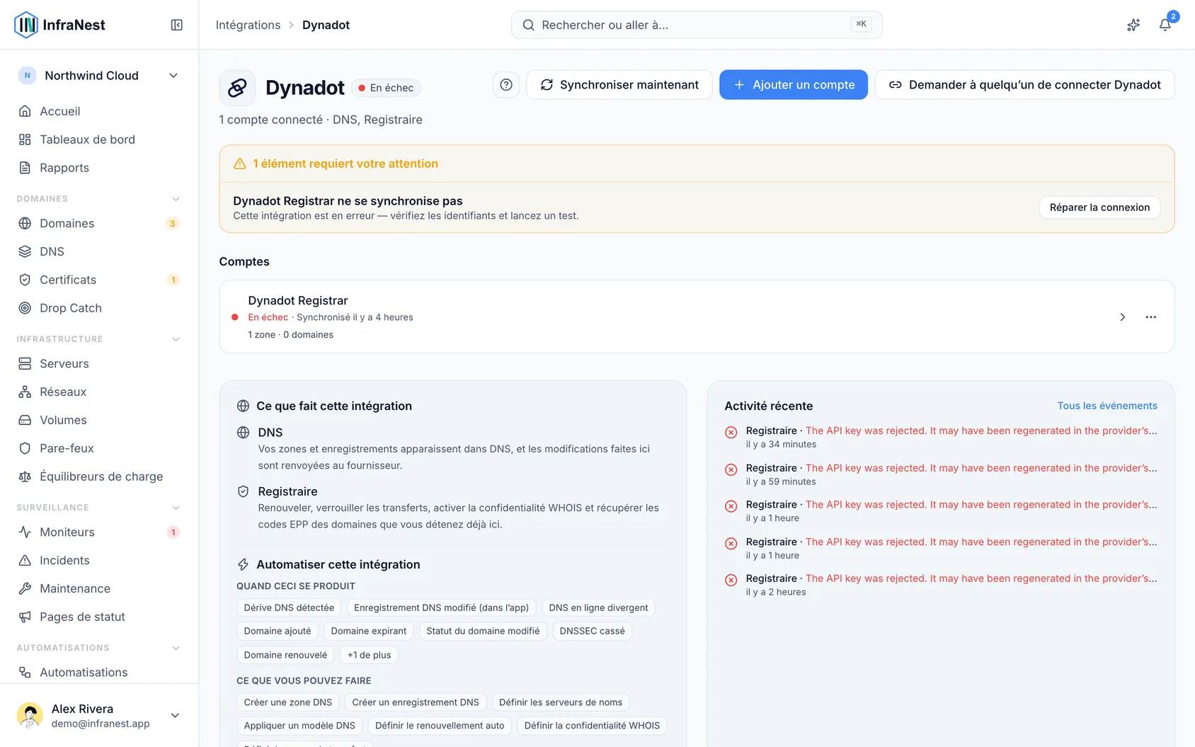
Task: Open DNS in sidebar
Action: click(99, 251)
